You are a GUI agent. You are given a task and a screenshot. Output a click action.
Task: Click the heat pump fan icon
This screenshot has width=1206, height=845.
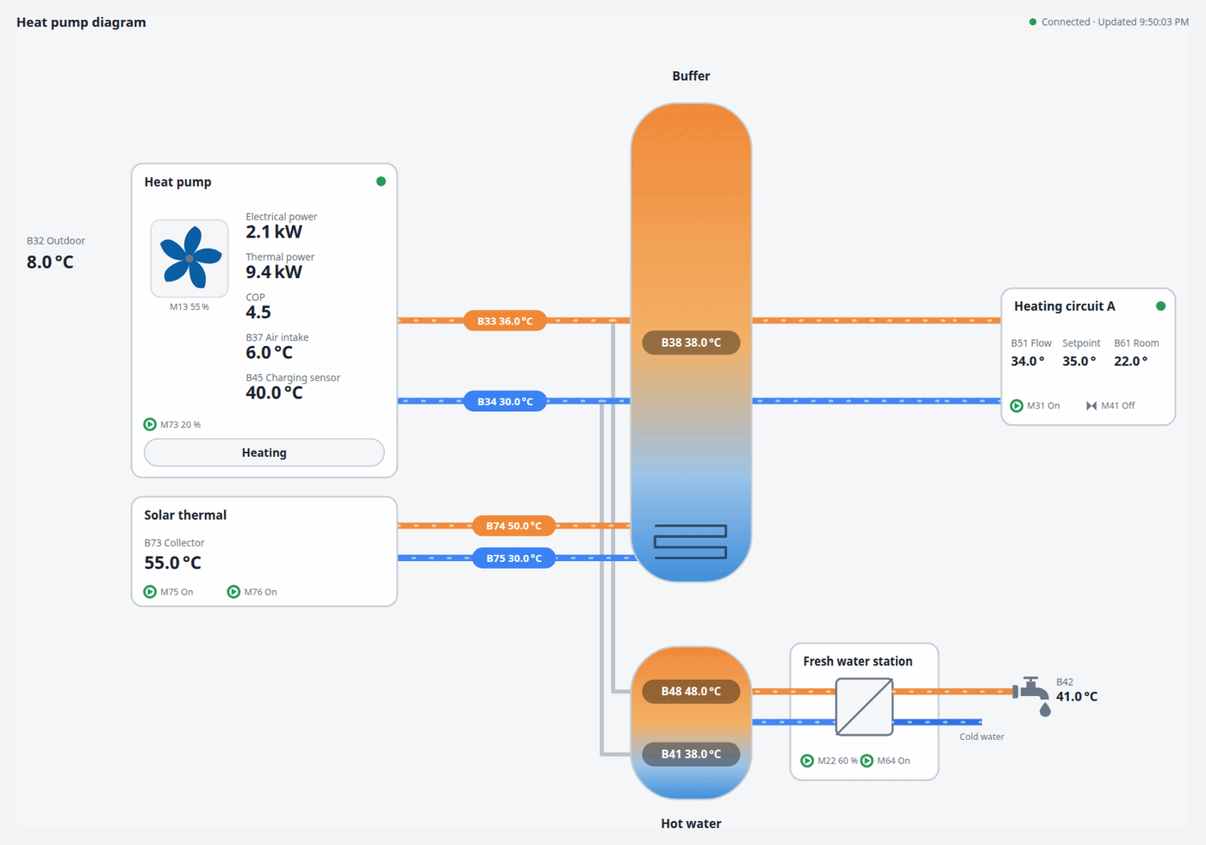pos(190,258)
